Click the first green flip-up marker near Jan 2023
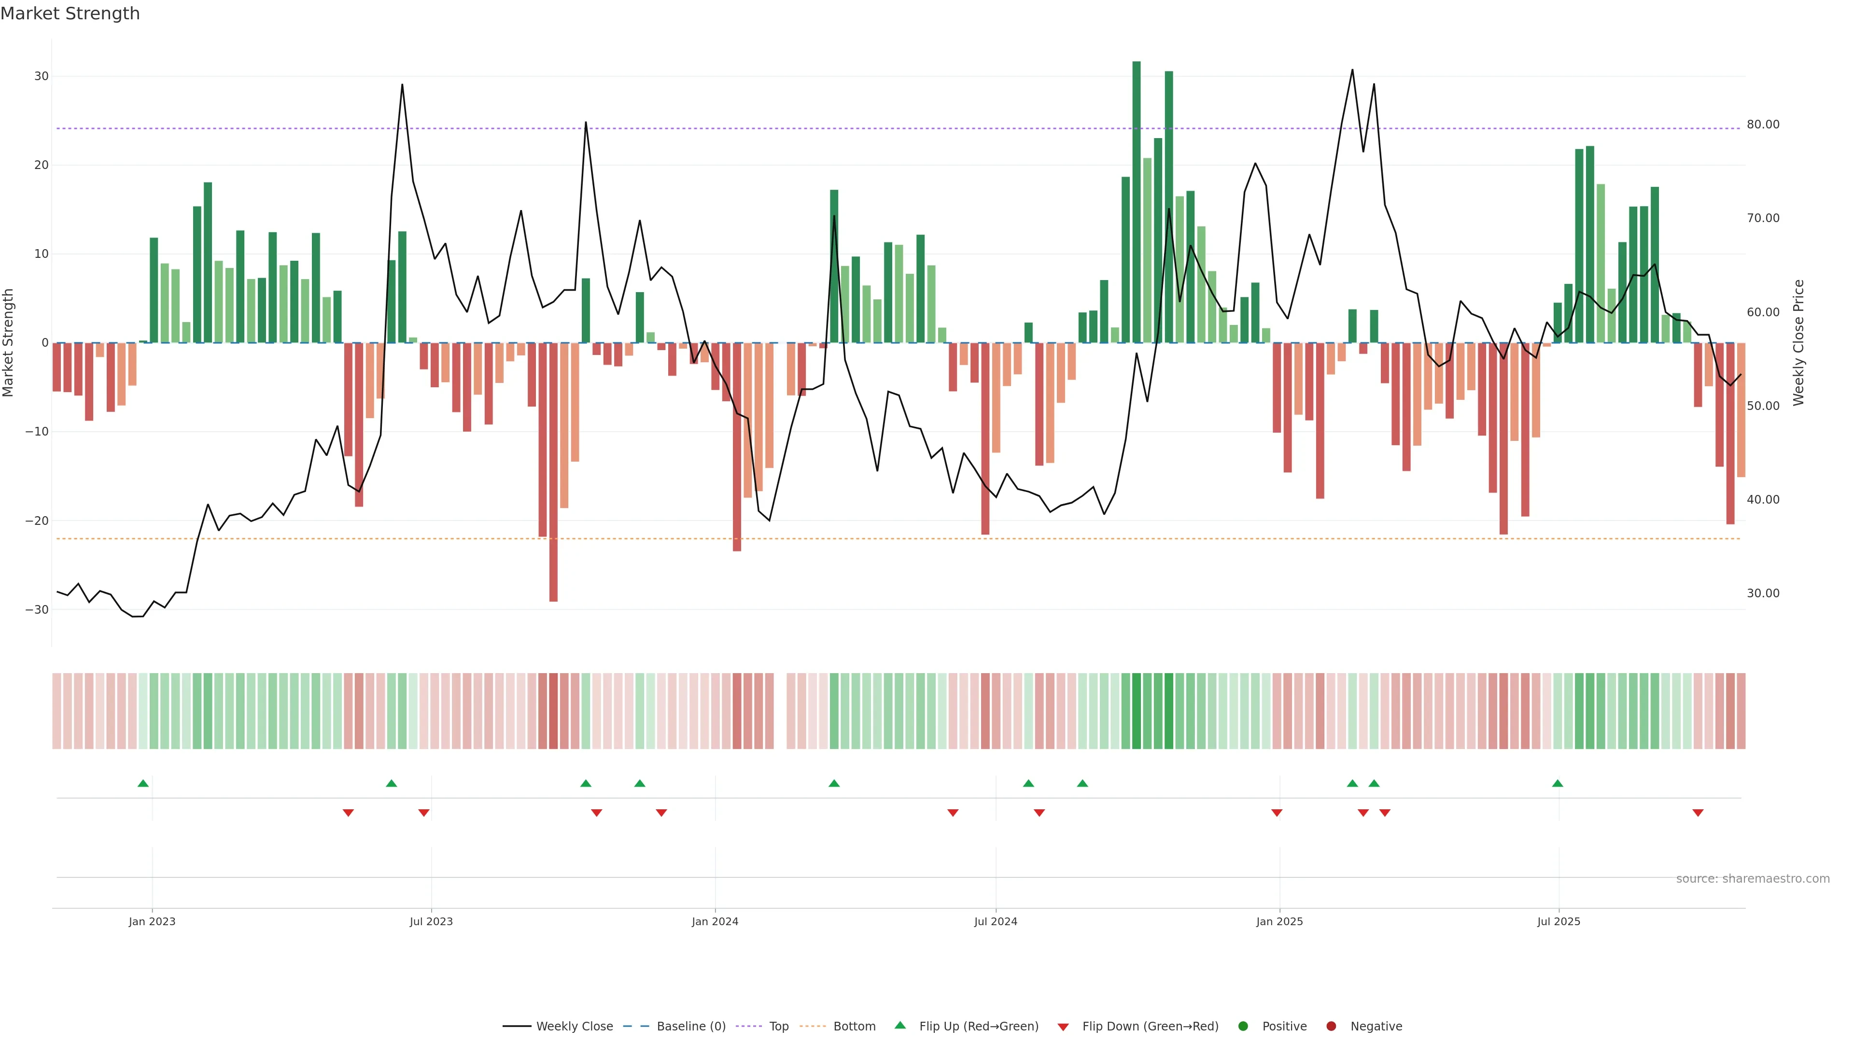 tap(143, 783)
